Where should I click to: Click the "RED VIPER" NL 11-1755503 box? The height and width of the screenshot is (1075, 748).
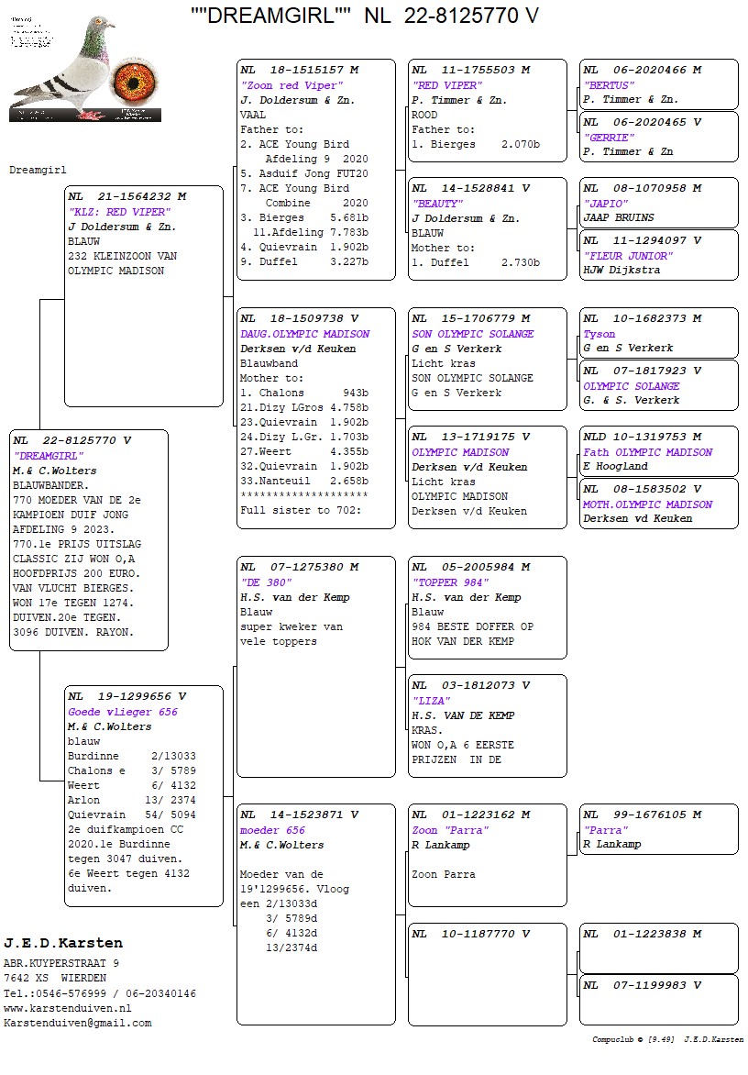coord(487,110)
